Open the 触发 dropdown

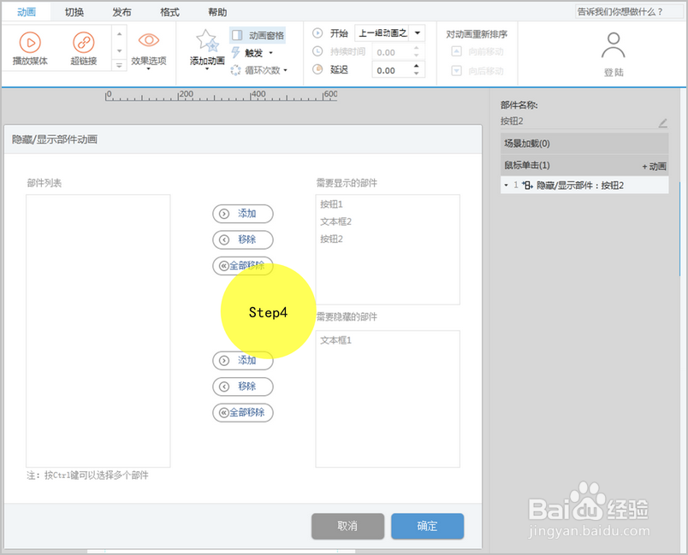252,53
